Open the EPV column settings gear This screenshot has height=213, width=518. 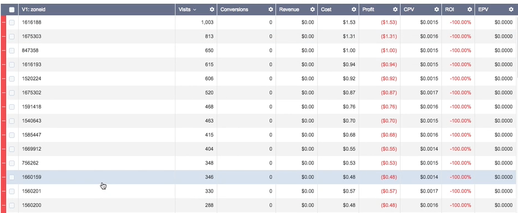tap(511, 9)
